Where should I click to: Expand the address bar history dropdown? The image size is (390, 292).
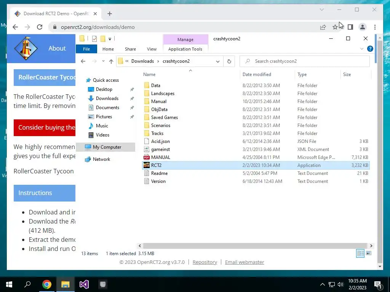click(x=217, y=61)
